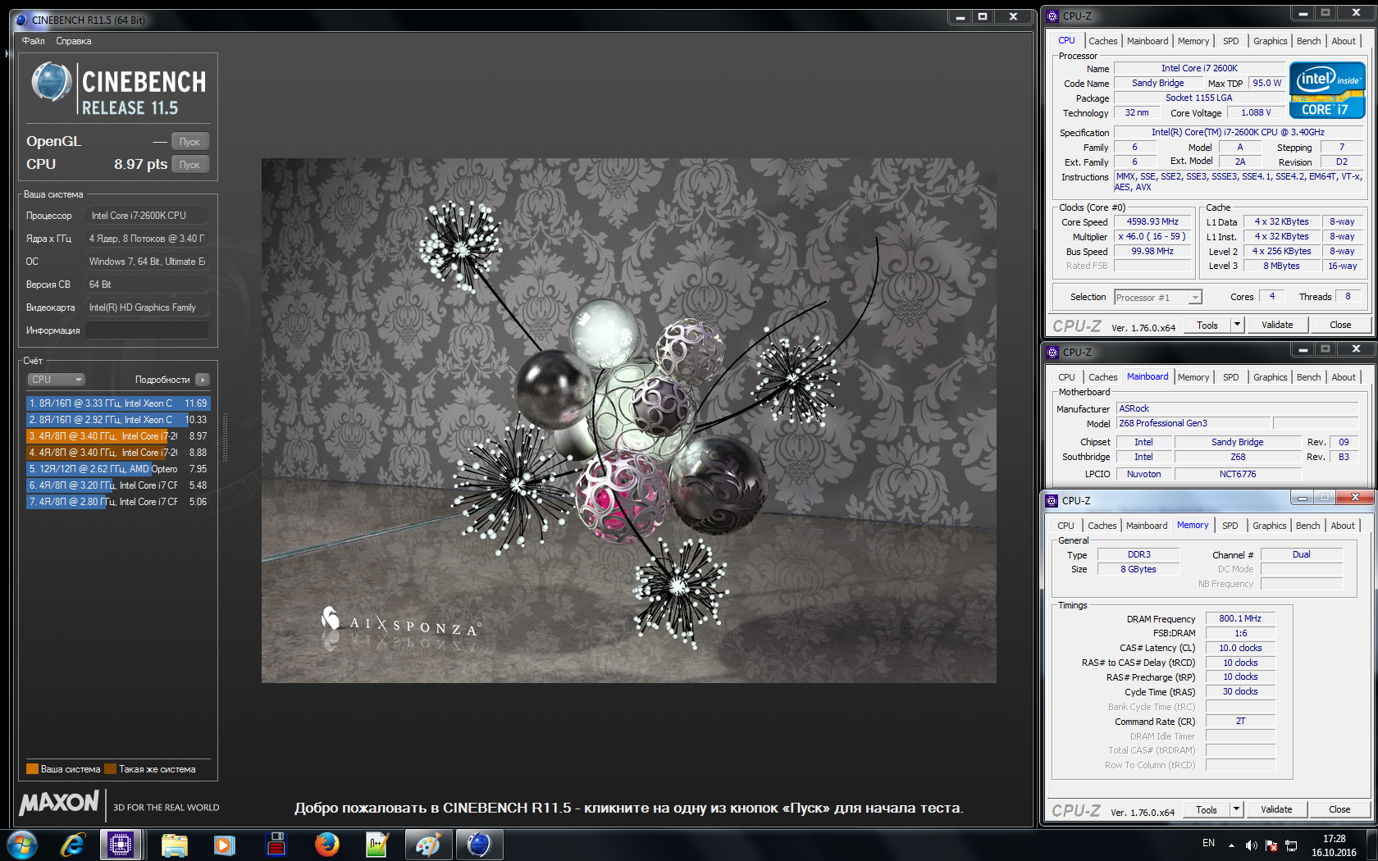Click Validate in the top CPU-Z window
1378x861 pixels.
point(1277,325)
